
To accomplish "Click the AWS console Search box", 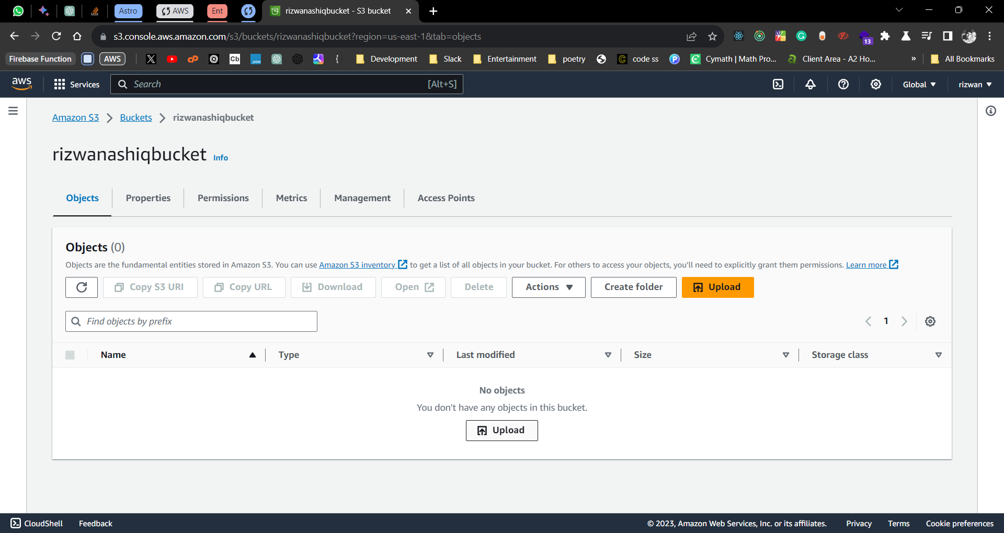I will tap(287, 84).
